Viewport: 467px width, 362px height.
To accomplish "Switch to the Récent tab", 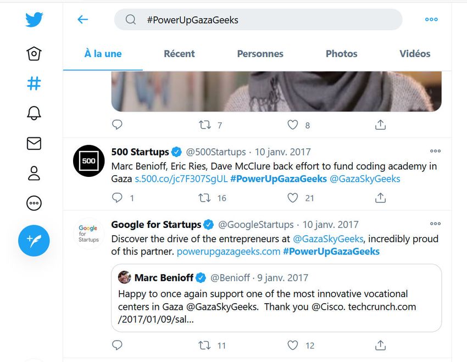I will coord(179,54).
